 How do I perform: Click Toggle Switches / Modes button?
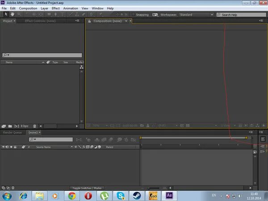[x=87, y=188]
